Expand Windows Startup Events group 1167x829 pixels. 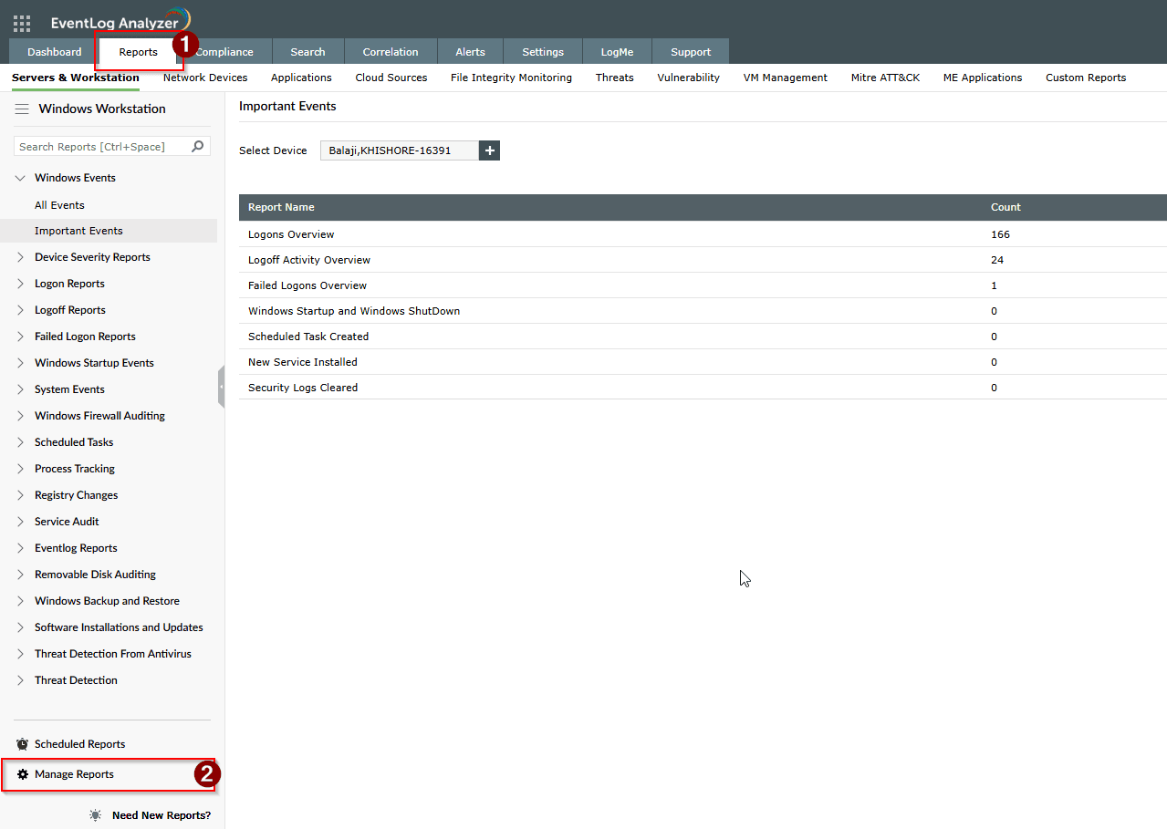pyautogui.click(x=20, y=363)
